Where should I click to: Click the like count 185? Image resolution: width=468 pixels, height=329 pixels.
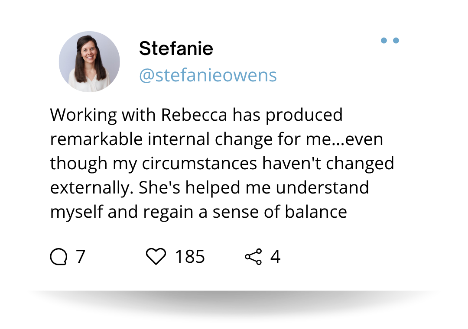coord(190,257)
